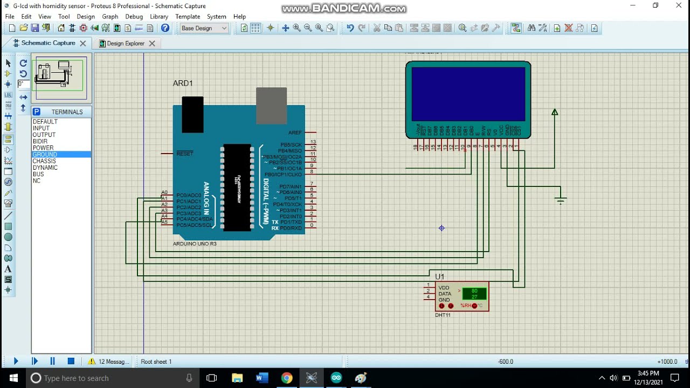Open the Library menu
This screenshot has width=690, height=388.
[x=158, y=17]
